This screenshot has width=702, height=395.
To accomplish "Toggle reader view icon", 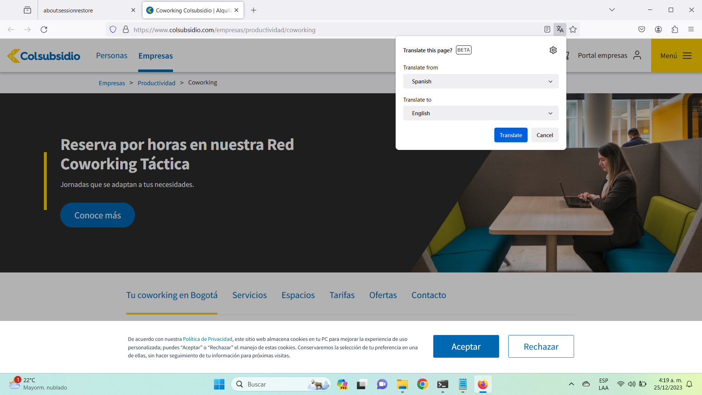I will point(547,30).
